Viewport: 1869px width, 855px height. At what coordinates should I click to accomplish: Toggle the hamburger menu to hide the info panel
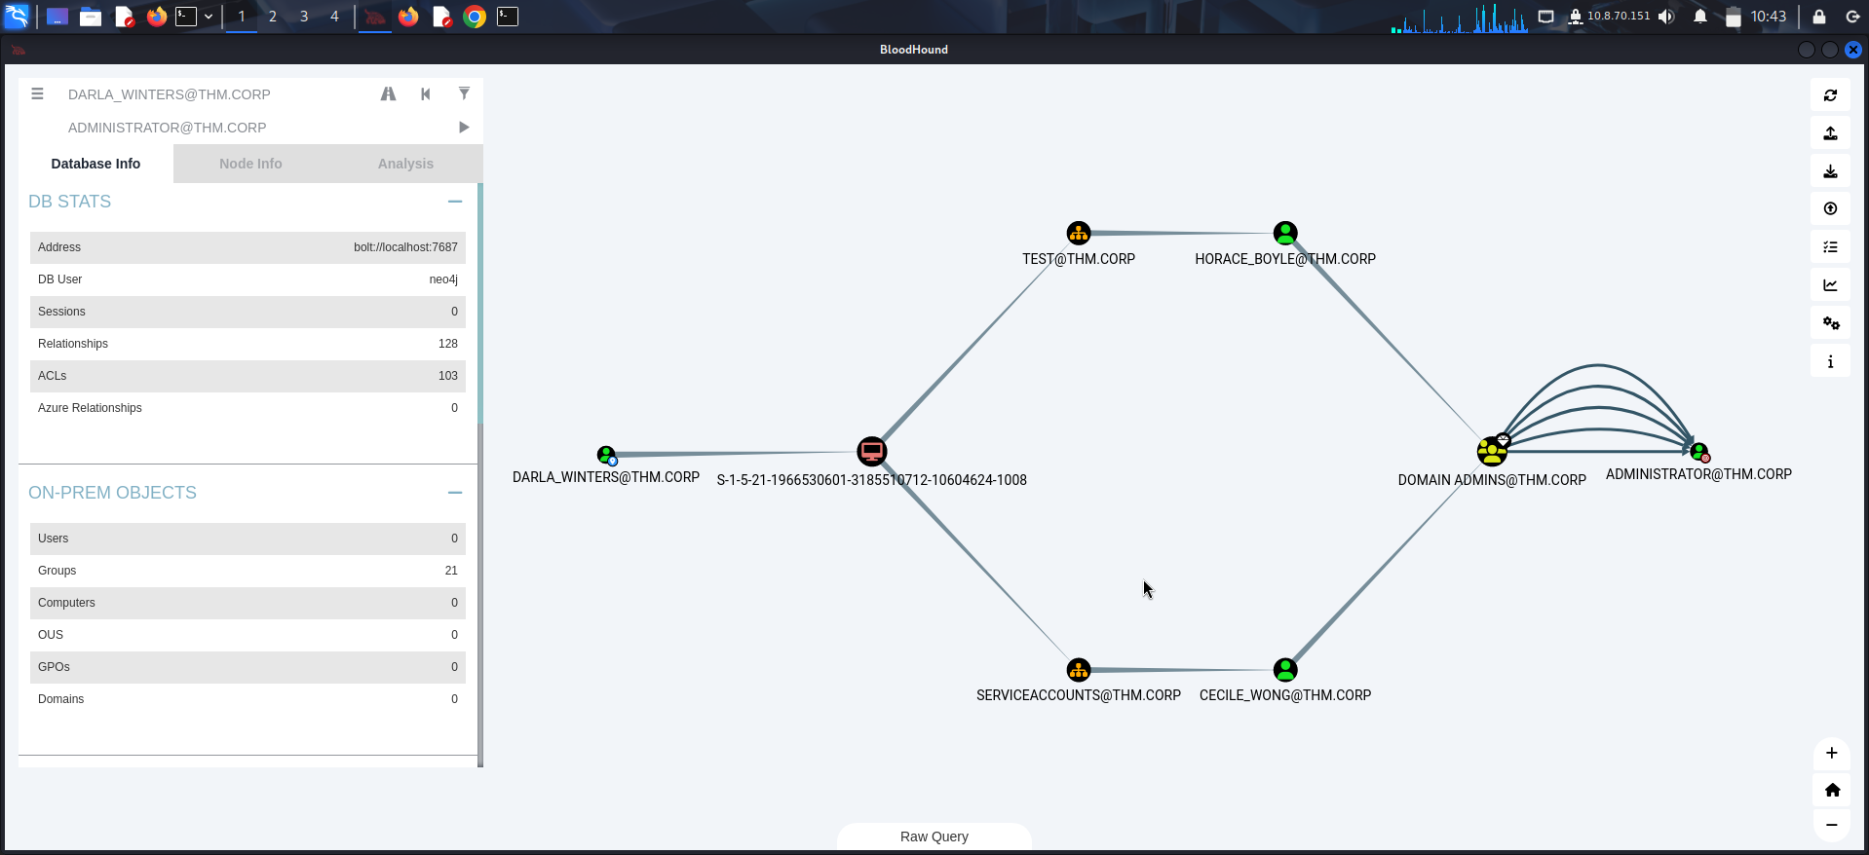click(37, 94)
